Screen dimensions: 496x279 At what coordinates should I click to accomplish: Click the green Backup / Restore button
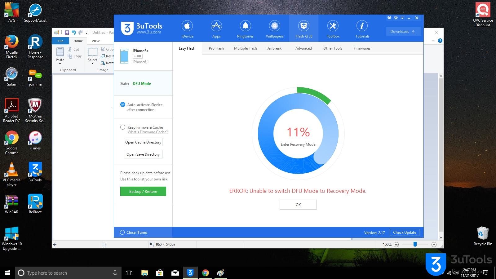pos(143,191)
